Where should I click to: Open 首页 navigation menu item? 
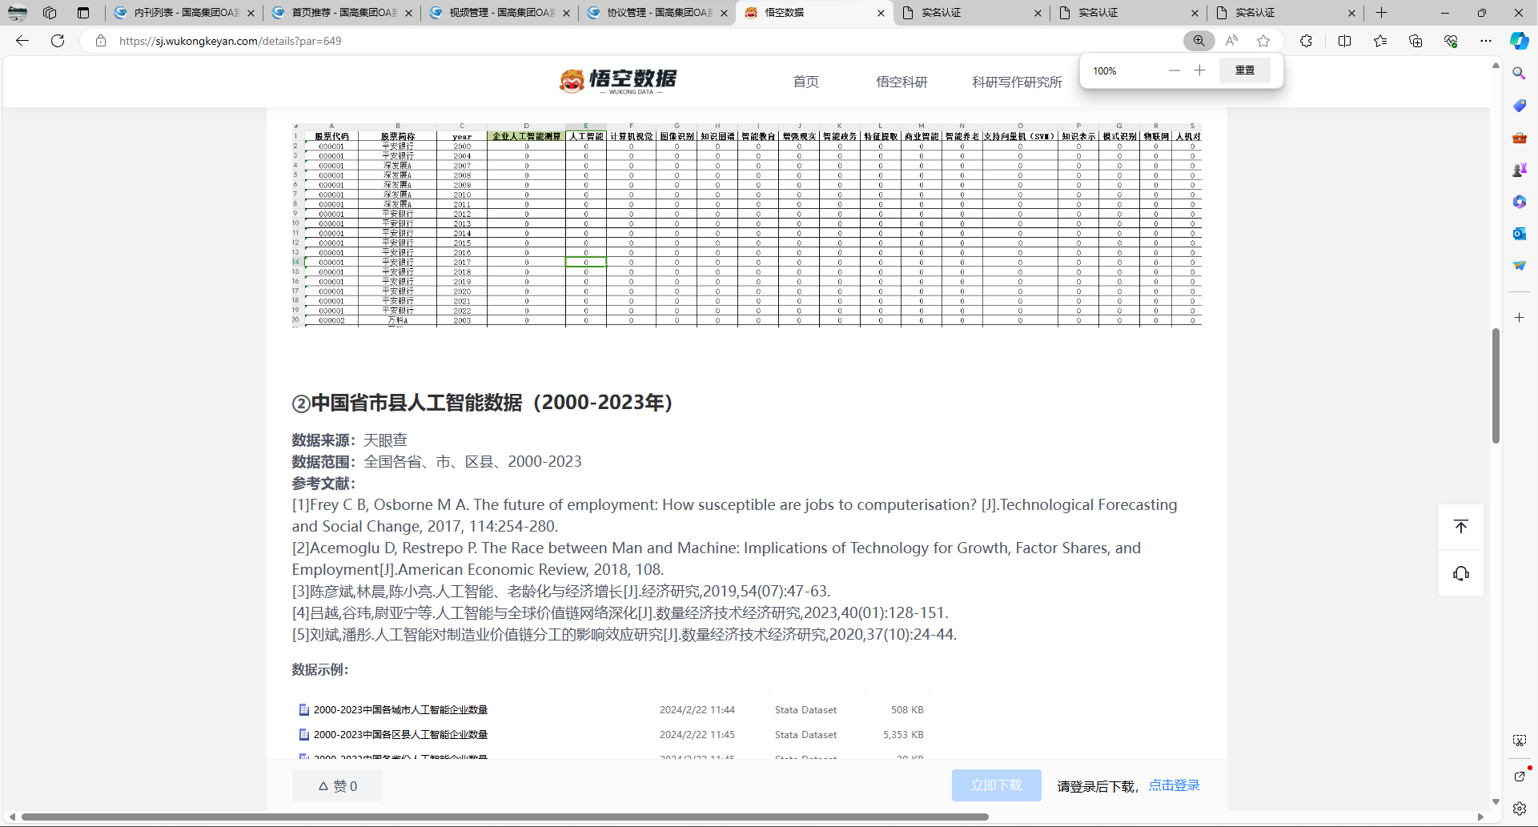tap(805, 82)
